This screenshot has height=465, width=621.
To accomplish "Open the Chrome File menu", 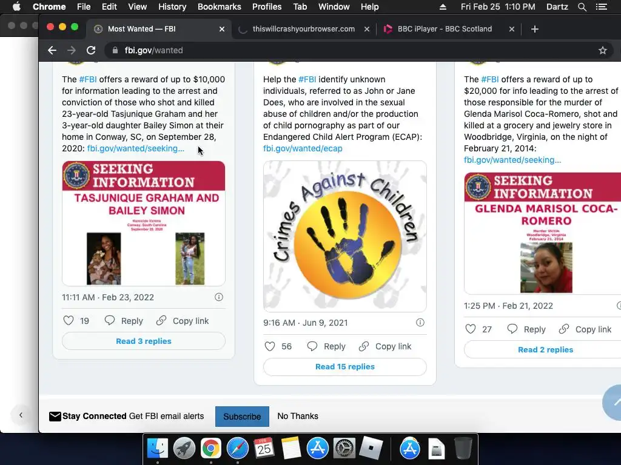I will pos(84,7).
